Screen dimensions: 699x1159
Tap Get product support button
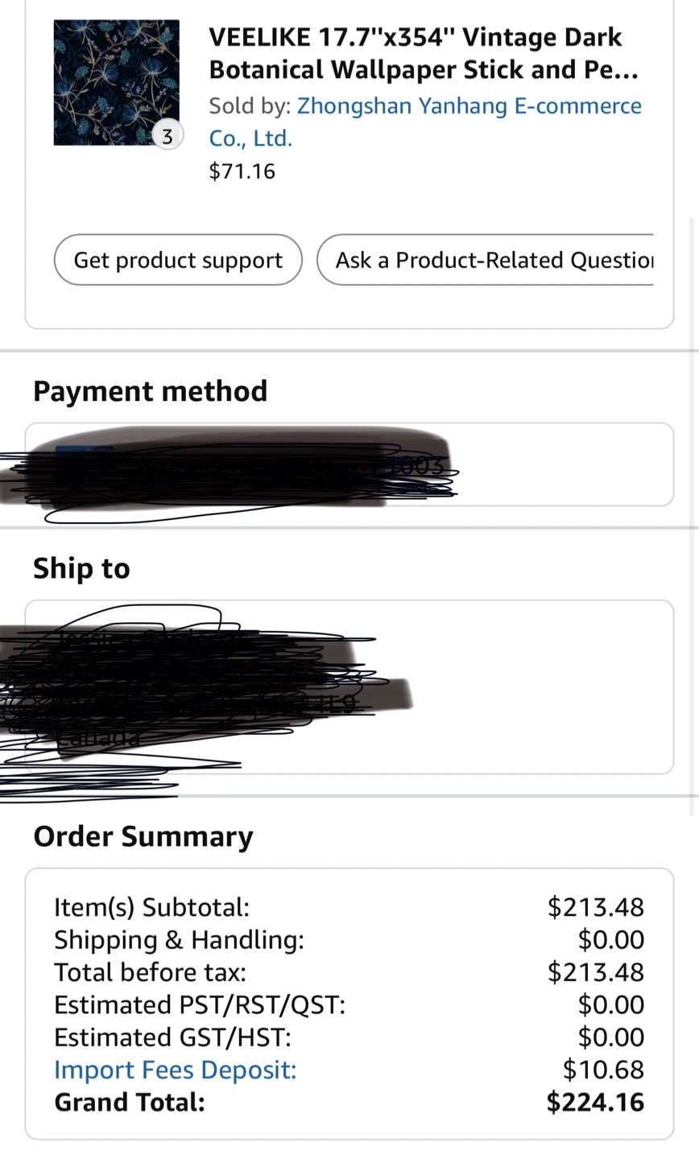[x=178, y=260]
